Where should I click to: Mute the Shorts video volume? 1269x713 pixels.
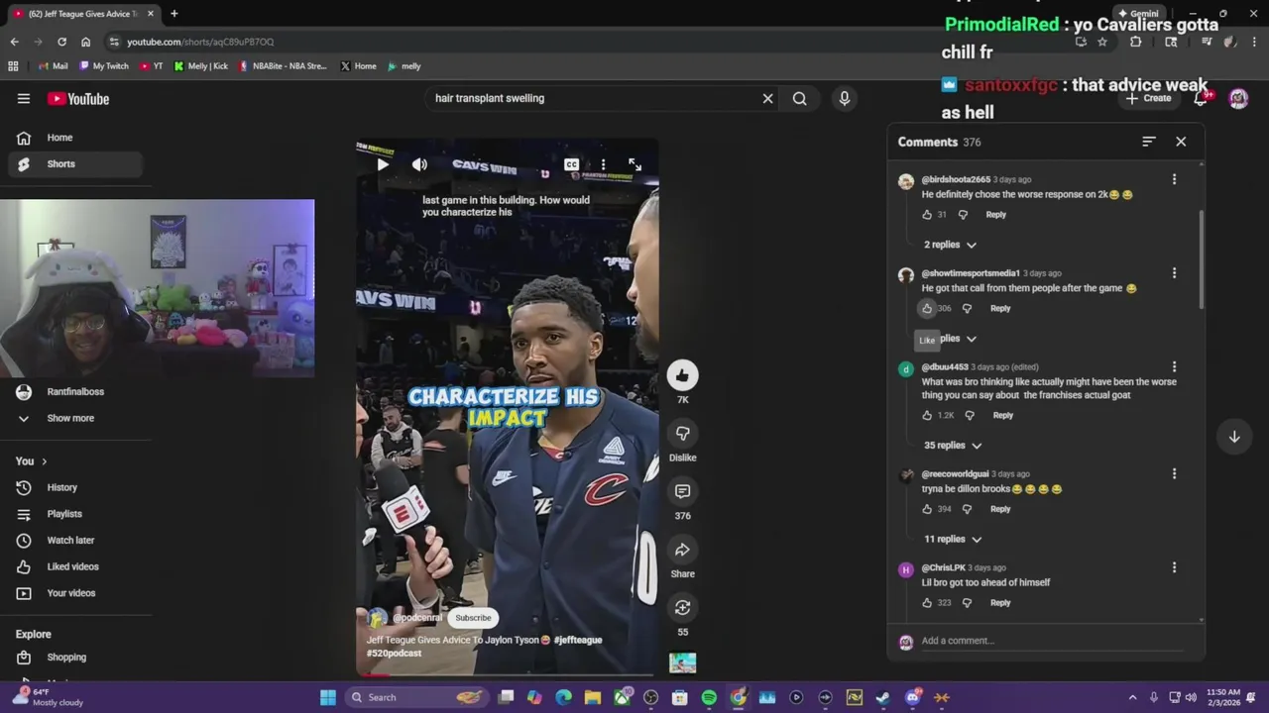[x=419, y=164]
